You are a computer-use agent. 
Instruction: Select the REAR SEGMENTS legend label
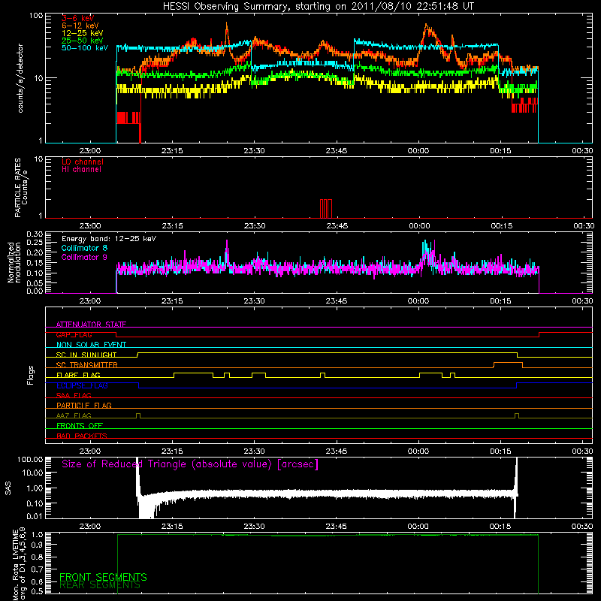pos(100,585)
